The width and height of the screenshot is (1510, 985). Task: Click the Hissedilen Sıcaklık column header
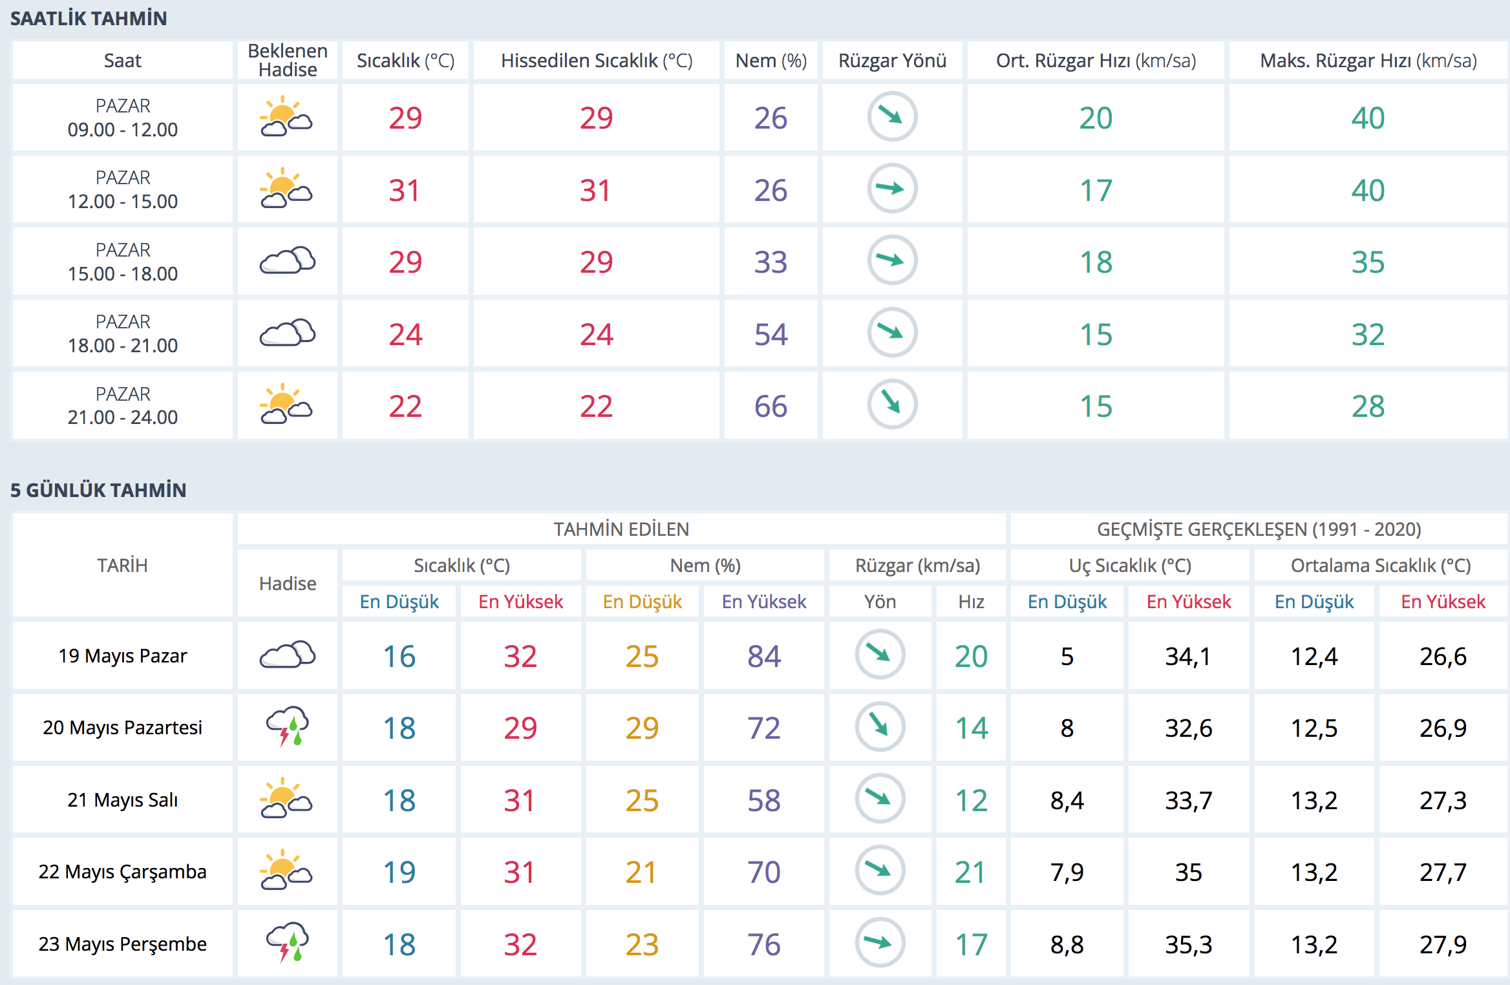[596, 61]
